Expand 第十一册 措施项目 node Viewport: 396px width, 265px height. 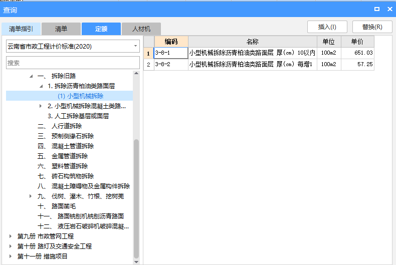coord(11,256)
